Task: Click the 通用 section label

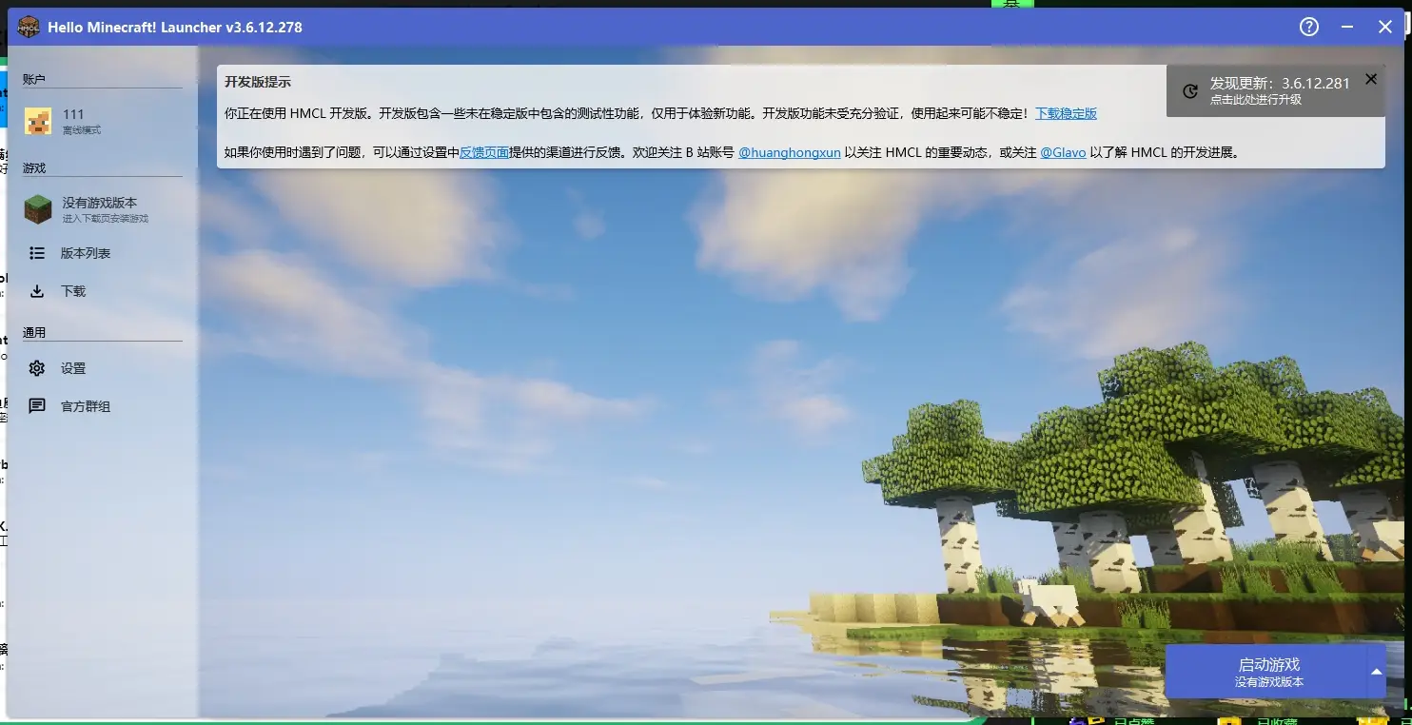Action: [34, 333]
